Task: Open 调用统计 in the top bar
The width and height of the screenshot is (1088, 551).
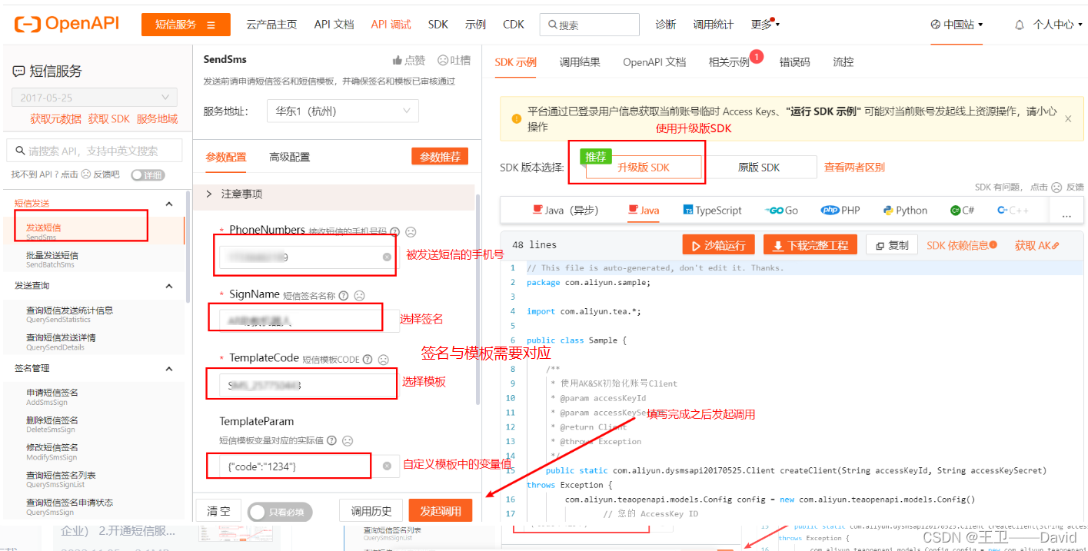Action: pos(713,25)
